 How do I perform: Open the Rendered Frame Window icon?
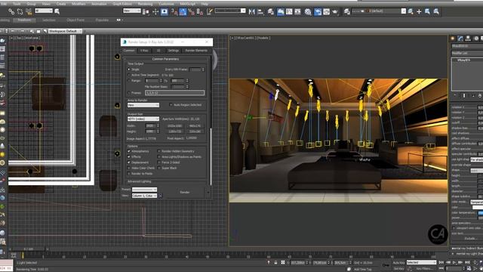click(326, 12)
